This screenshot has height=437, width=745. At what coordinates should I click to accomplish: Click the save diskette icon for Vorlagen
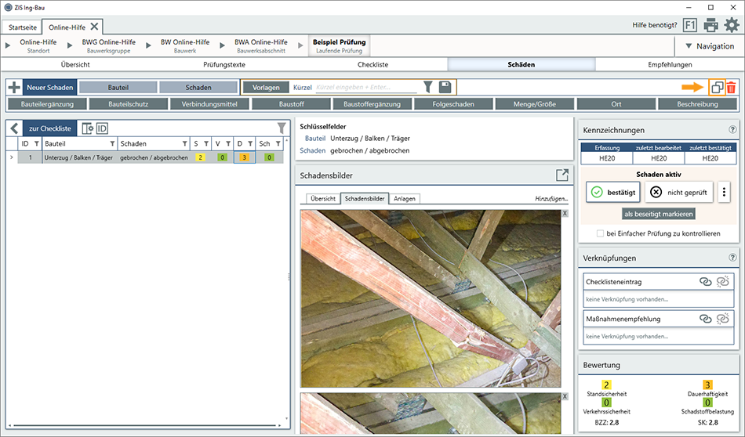445,87
